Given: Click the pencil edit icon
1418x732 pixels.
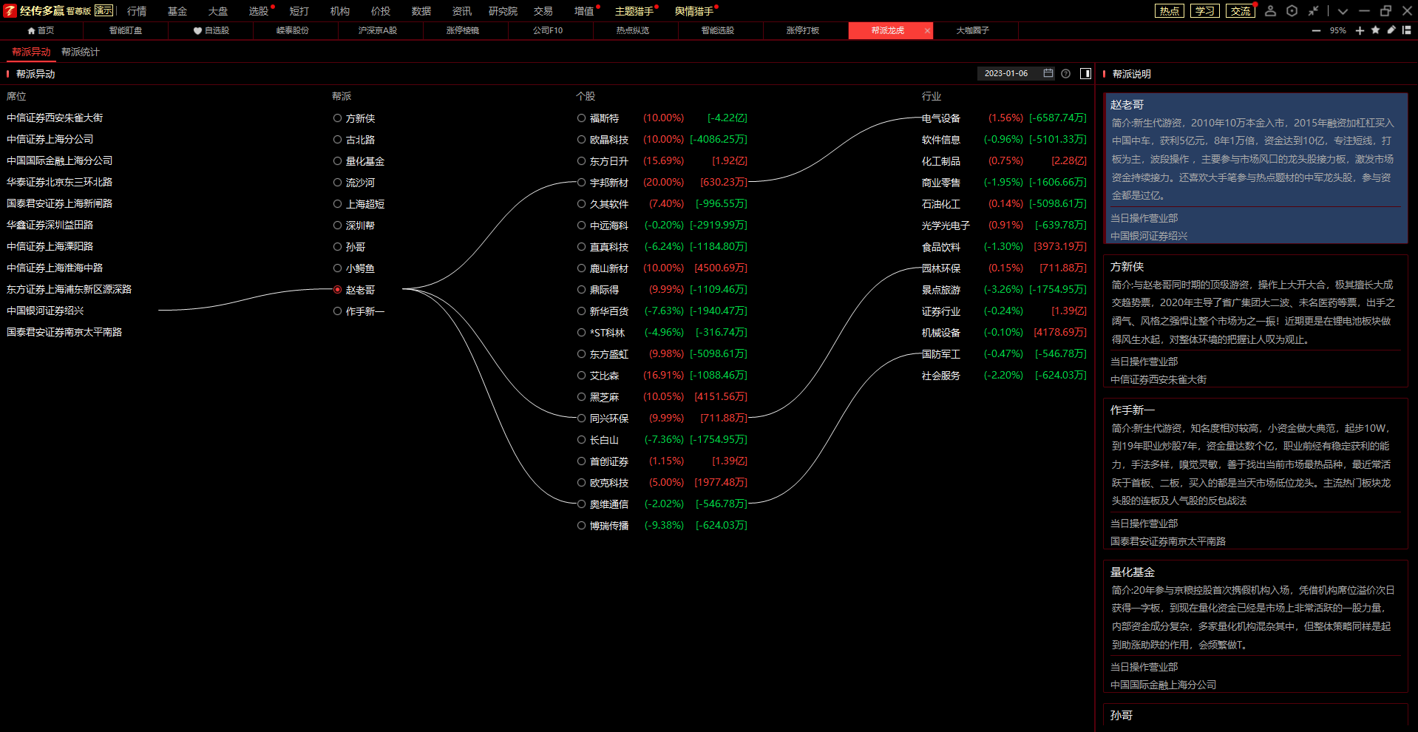Looking at the screenshot, I should 1391,30.
